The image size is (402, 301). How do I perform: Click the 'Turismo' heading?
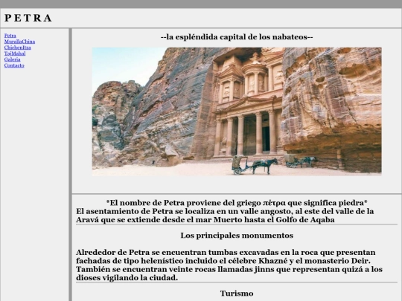click(x=237, y=294)
